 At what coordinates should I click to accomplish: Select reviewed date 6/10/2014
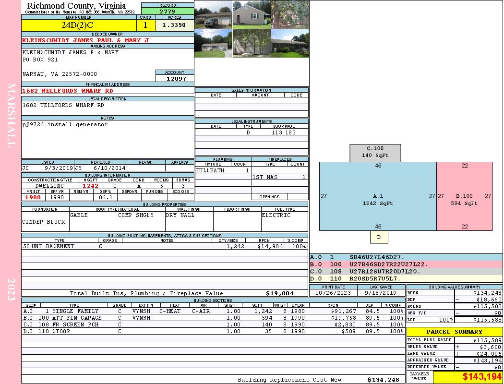click(x=109, y=168)
